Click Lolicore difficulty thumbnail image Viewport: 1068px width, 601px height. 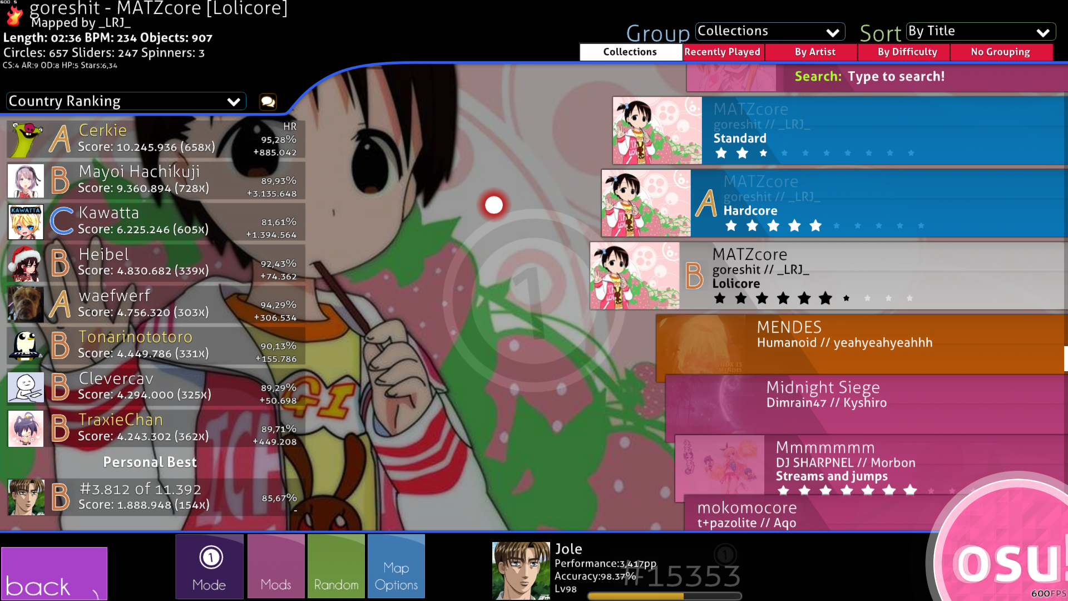point(635,276)
